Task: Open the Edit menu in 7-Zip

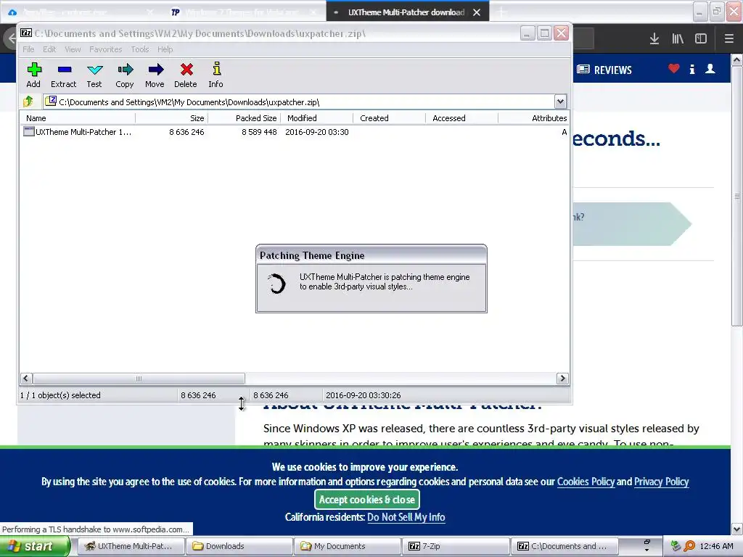Action: [x=49, y=49]
